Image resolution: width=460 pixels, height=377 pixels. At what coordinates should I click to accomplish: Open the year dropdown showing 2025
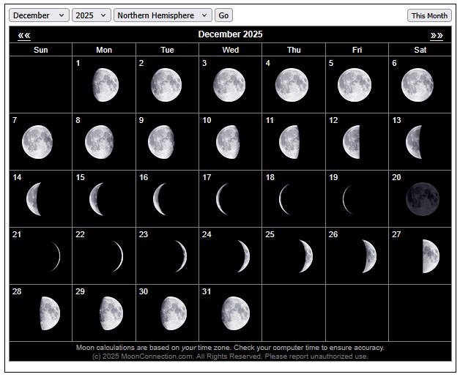92,15
